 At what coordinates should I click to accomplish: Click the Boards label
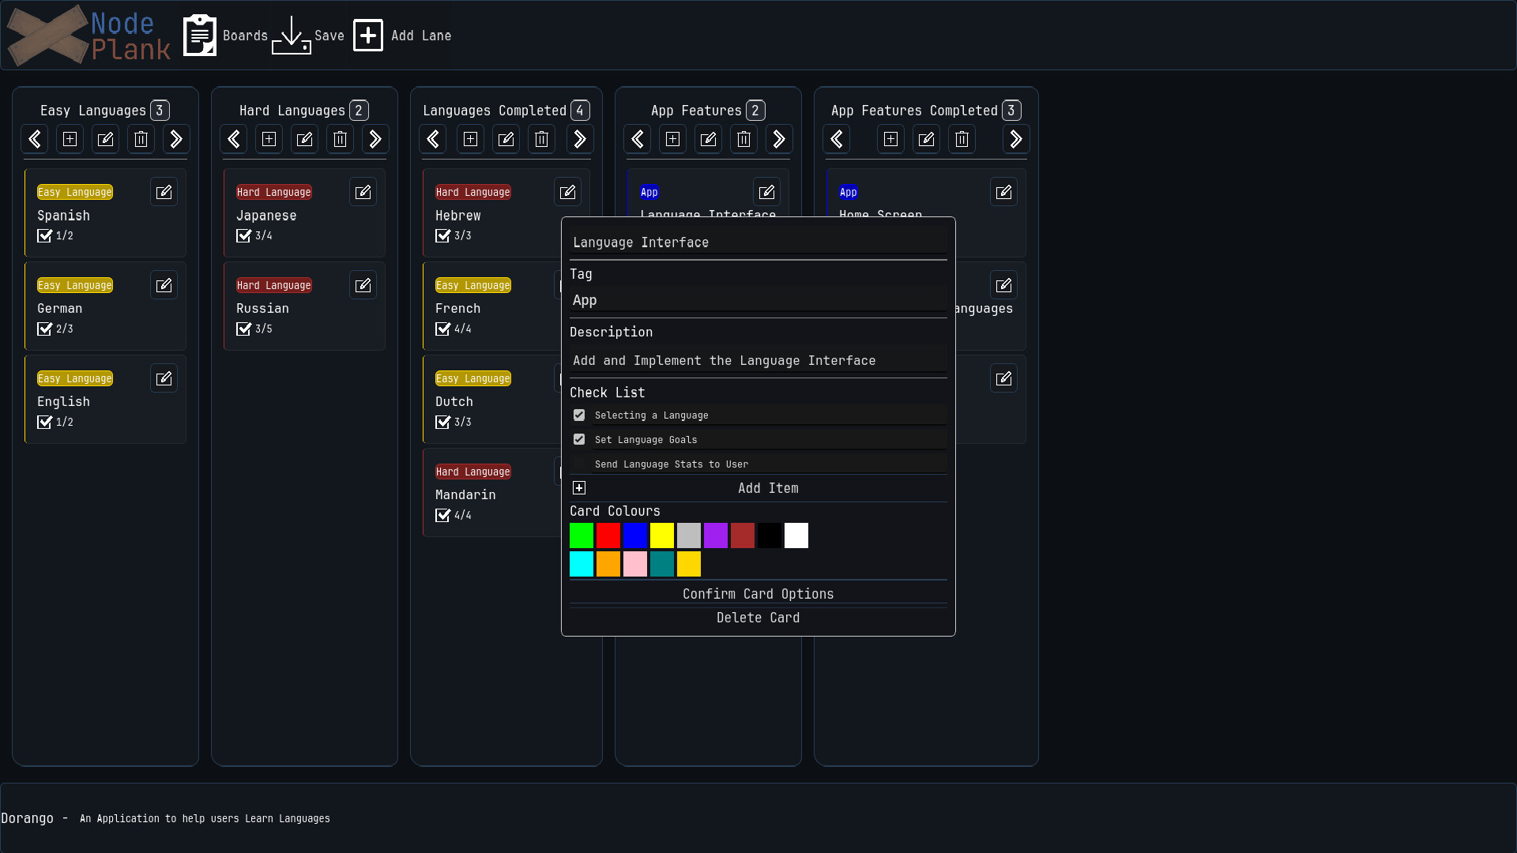[246, 36]
